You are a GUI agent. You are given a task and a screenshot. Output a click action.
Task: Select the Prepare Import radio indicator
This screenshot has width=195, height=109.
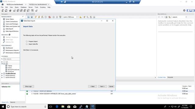pos(27,41)
